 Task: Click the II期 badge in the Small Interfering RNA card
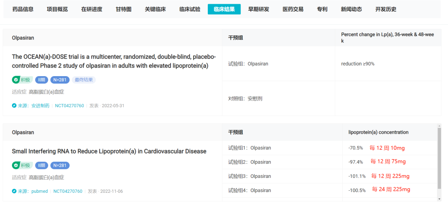click(x=41, y=166)
